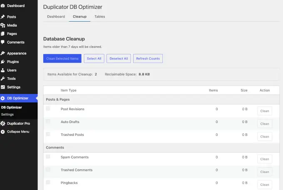This screenshot has width=283, height=190.
Task: Click Clean button for Spam Comments
Action: tap(265, 159)
